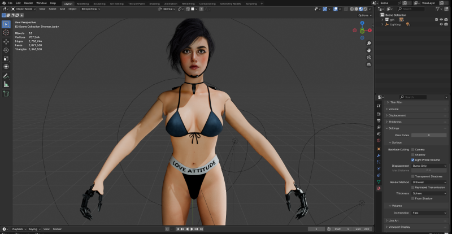Activate the Move tool
This screenshot has height=234, width=452.
[6, 42]
